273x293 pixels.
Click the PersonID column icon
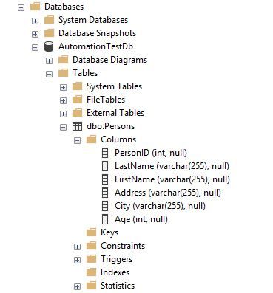click(x=105, y=153)
